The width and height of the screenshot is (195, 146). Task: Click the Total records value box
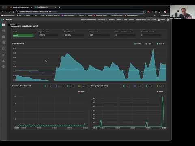(x=100, y=35)
